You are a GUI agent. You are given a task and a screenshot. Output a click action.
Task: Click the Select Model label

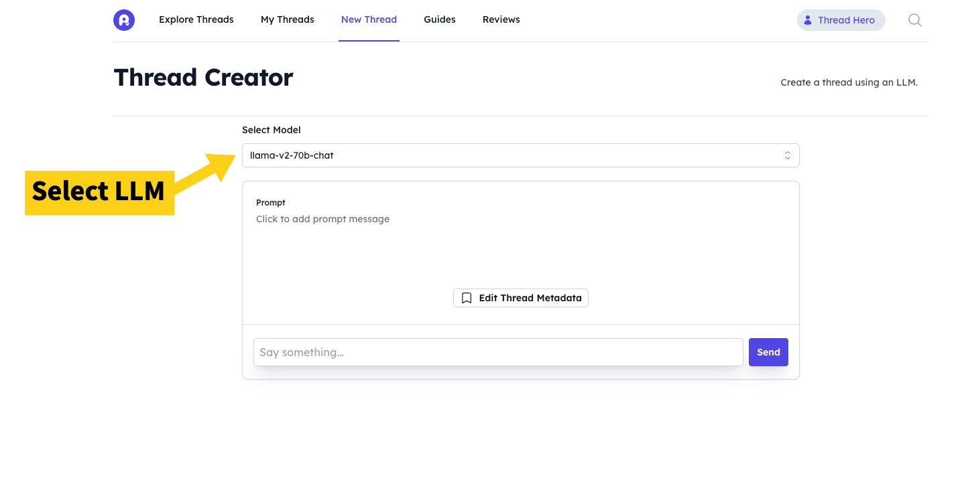coord(271,130)
